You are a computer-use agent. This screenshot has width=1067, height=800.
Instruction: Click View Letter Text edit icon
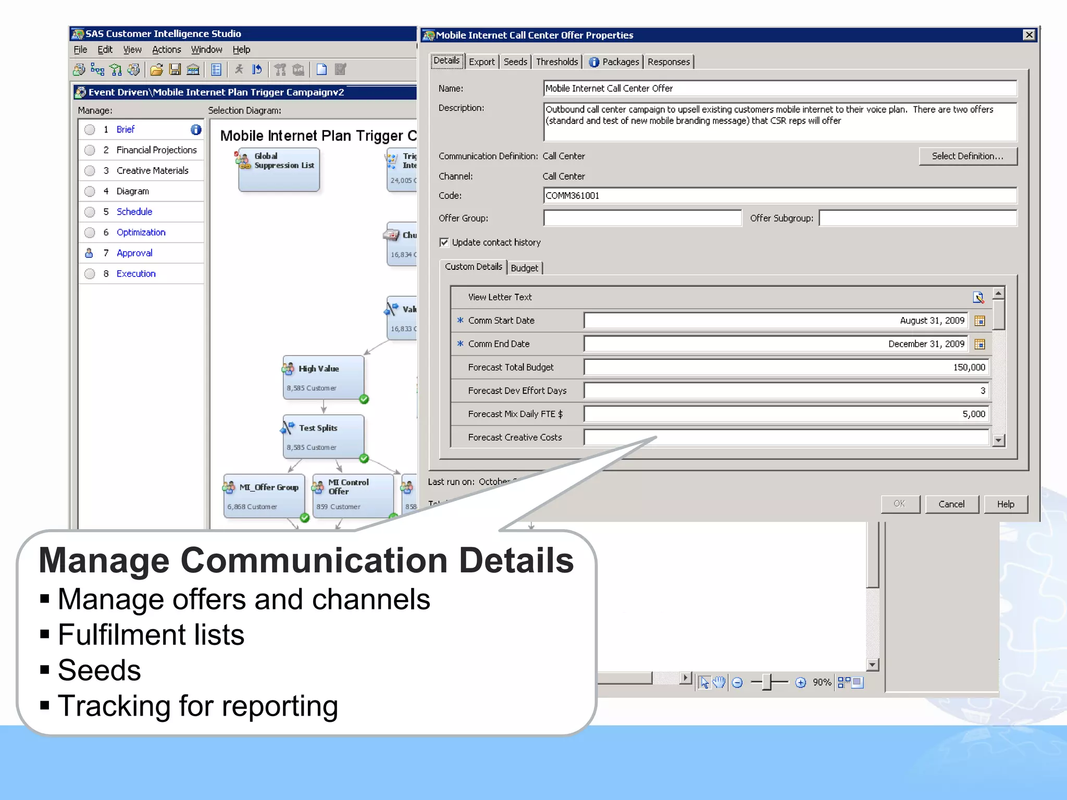tap(978, 297)
